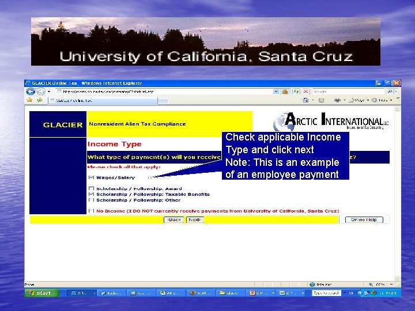Check Scholarship / Fellowship: Other checkbox
This screenshot has height=311, width=415.
click(x=91, y=200)
